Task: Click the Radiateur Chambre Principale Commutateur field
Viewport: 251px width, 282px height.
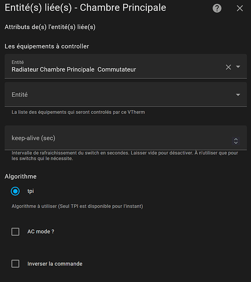Action: pos(125,66)
